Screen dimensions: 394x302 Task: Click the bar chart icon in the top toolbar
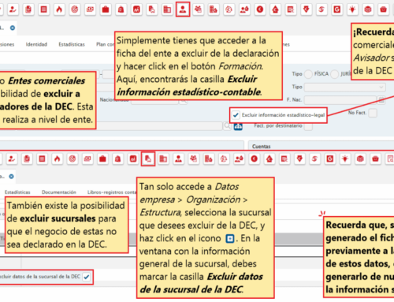pos(136,9)
